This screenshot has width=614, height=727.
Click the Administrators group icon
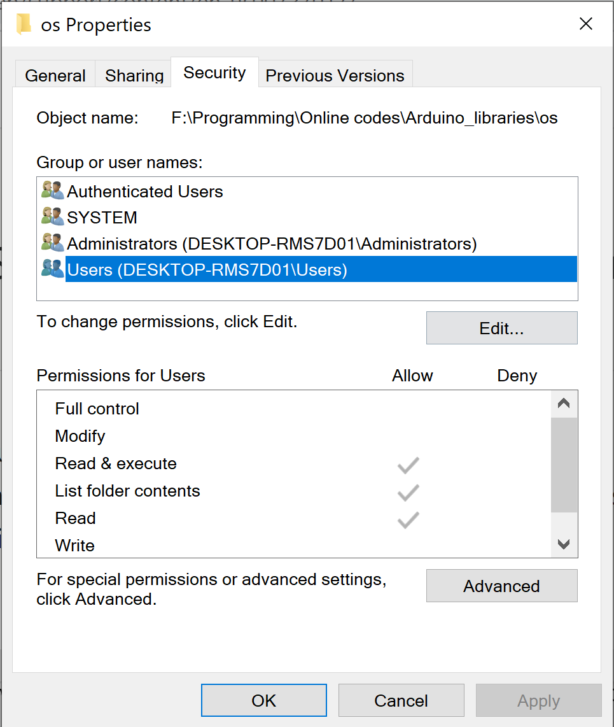pos(52,243)
